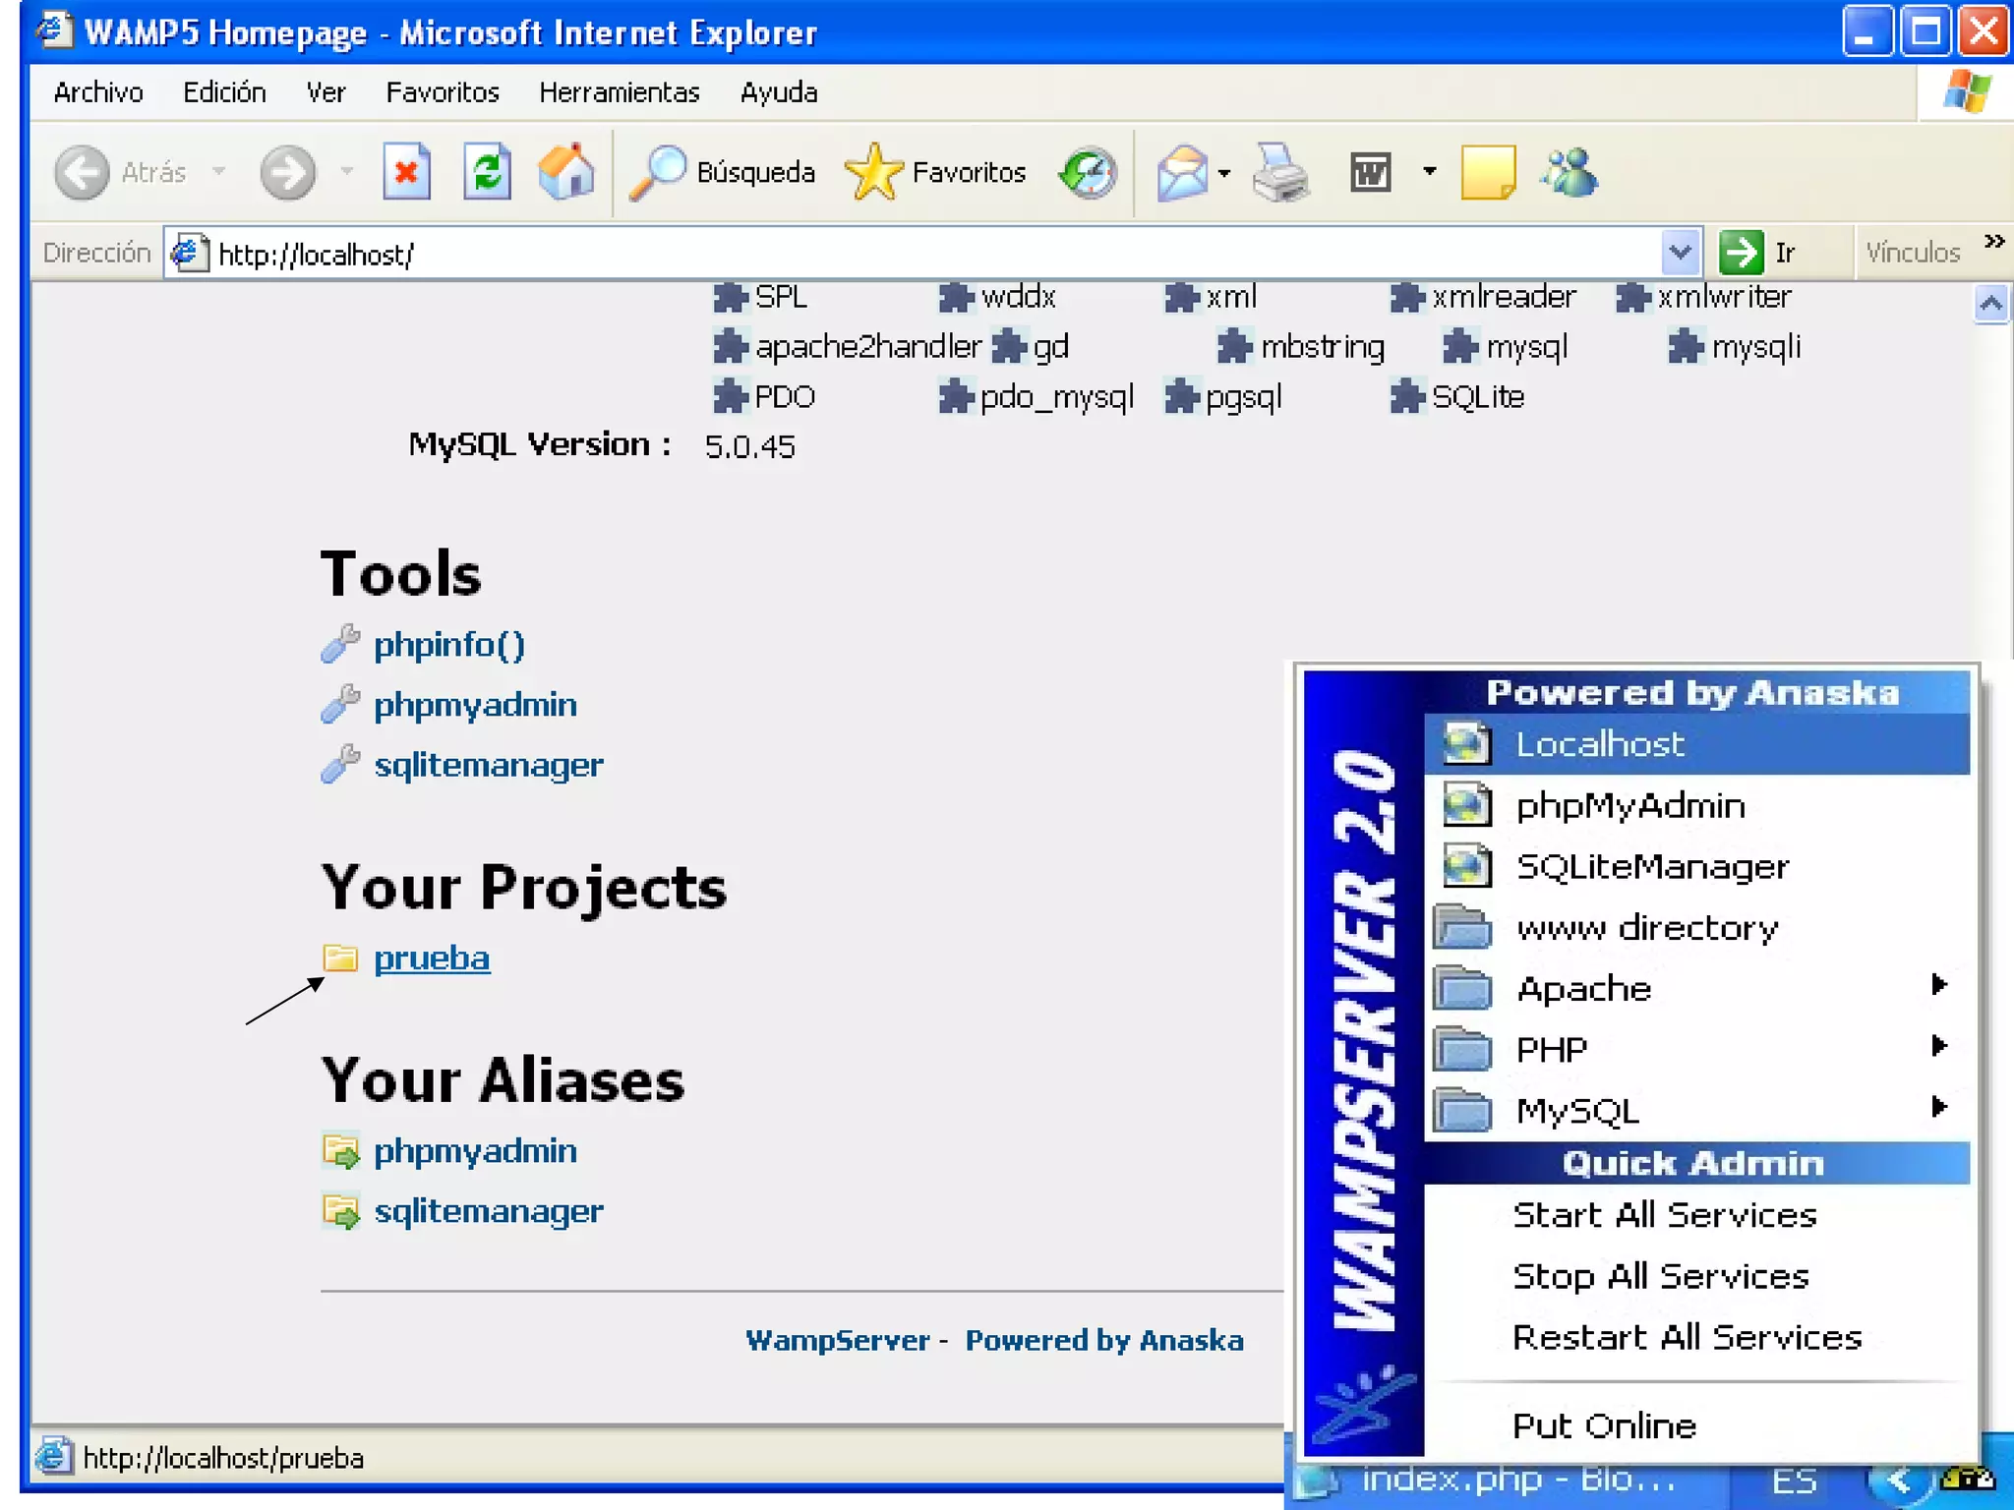The image size is (2014, 1510).
Task: Open the Favoritos star toolbar button
Action: pos(935,173)
